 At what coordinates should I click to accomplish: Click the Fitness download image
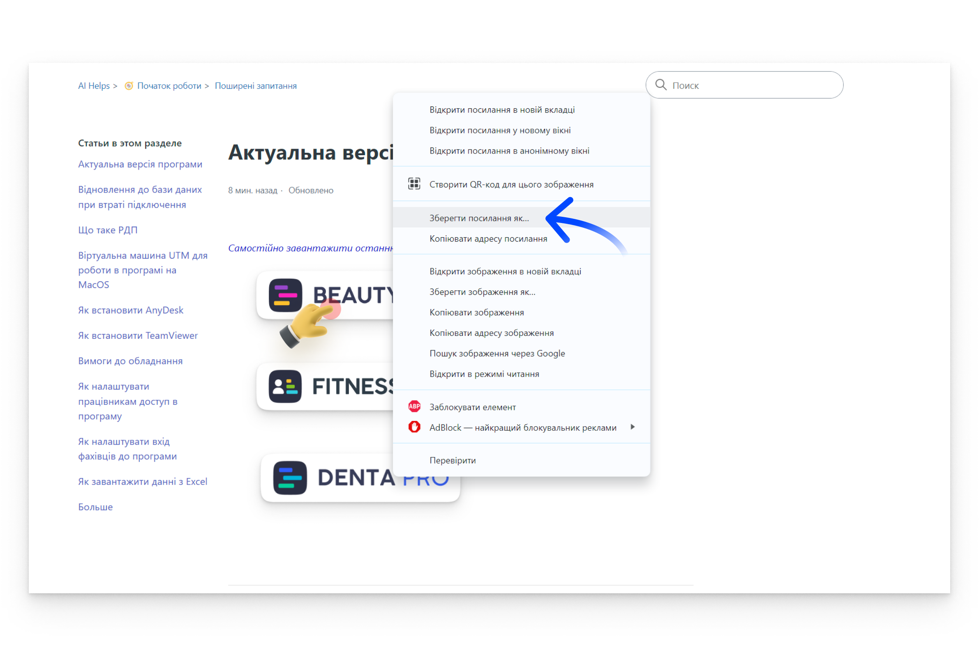pos(326,387)
